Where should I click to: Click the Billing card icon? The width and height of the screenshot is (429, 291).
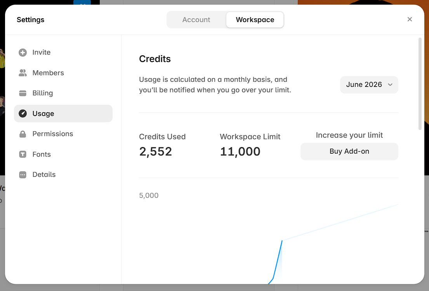[23, 93]
